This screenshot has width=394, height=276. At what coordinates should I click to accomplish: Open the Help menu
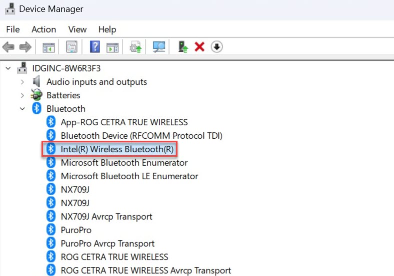pyautogui.click(x=107, y=29)
